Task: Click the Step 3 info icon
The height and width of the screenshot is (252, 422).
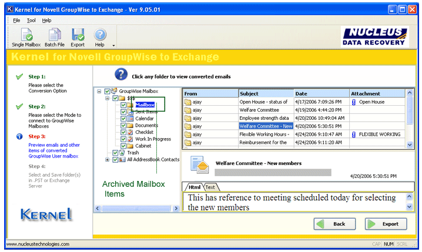Action: click(19, 136)
